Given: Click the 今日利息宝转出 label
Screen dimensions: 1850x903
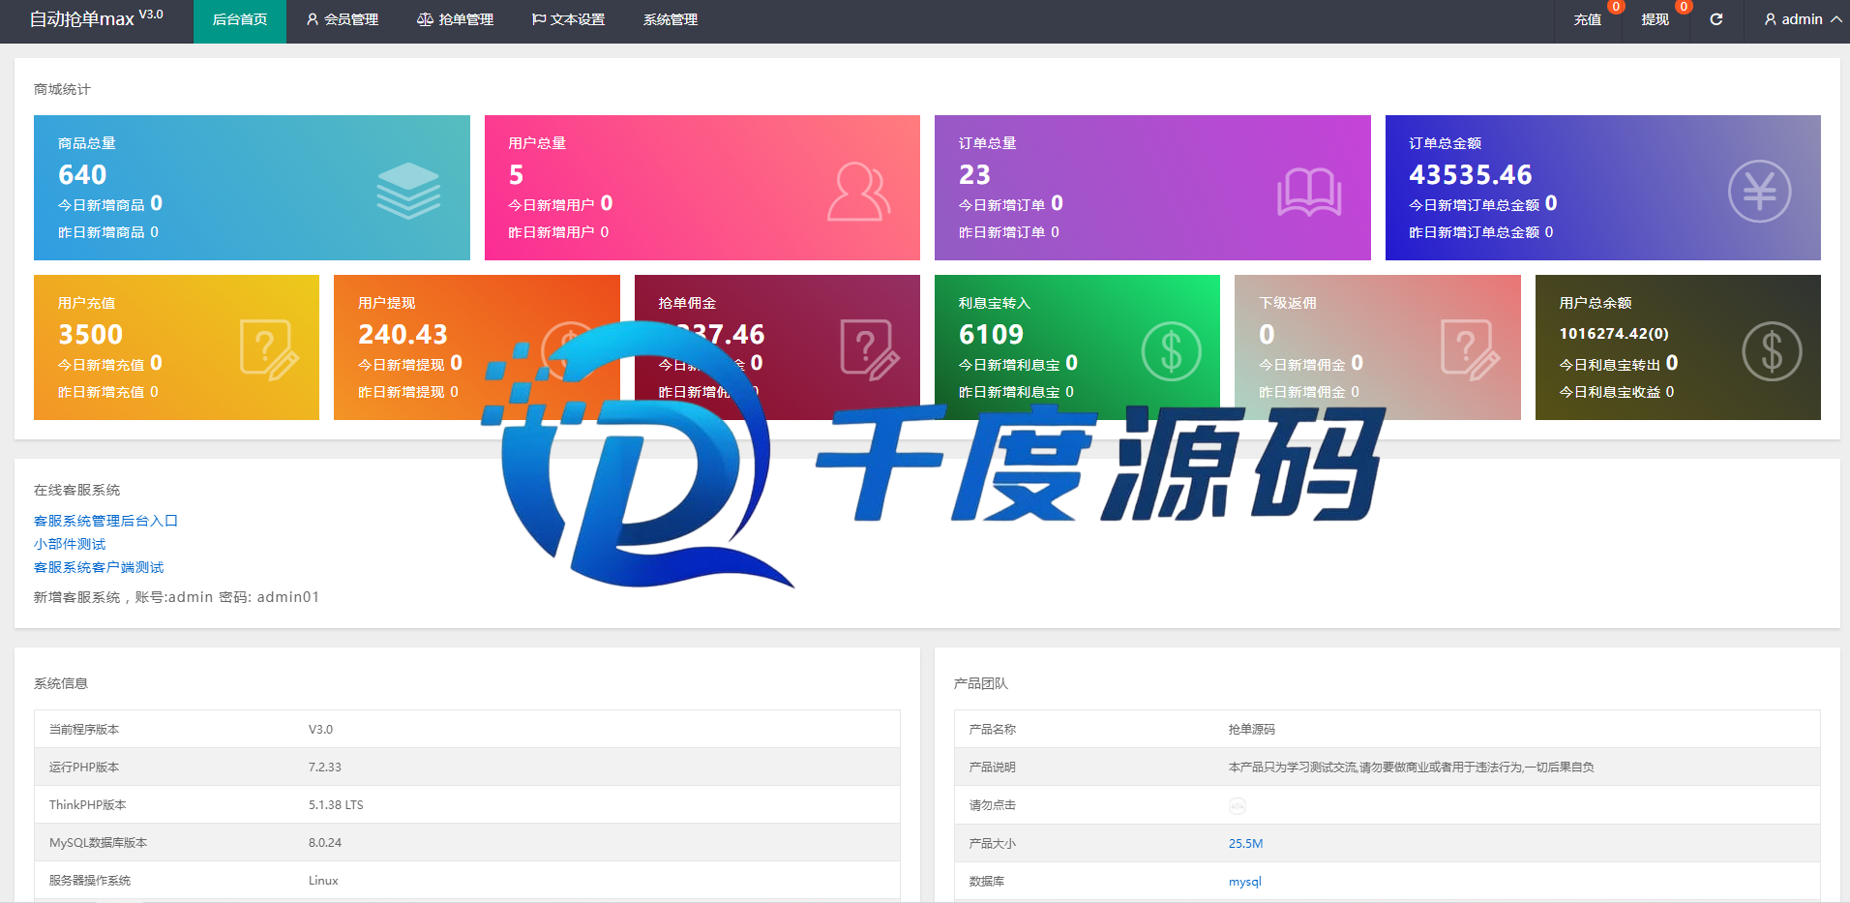Looking at the screenshot, I should tap(1610, 365).
